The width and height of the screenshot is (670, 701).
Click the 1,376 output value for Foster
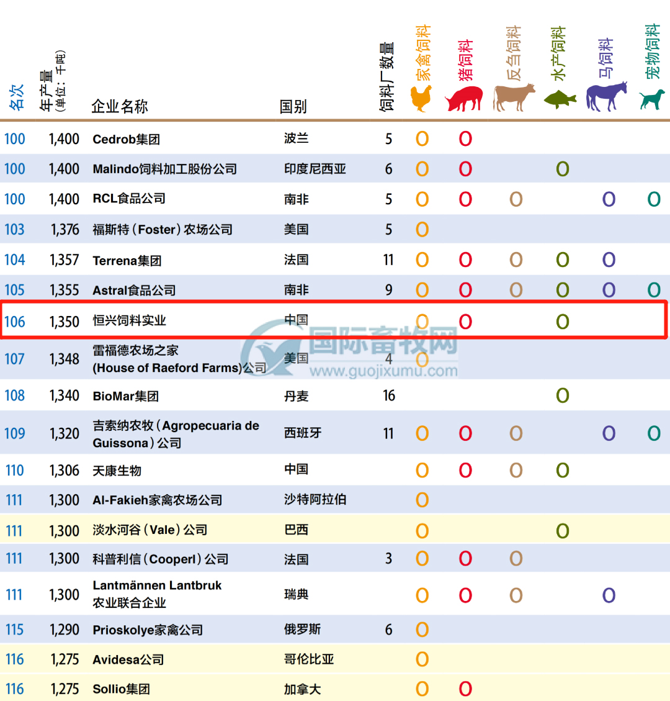coord(65,230)
